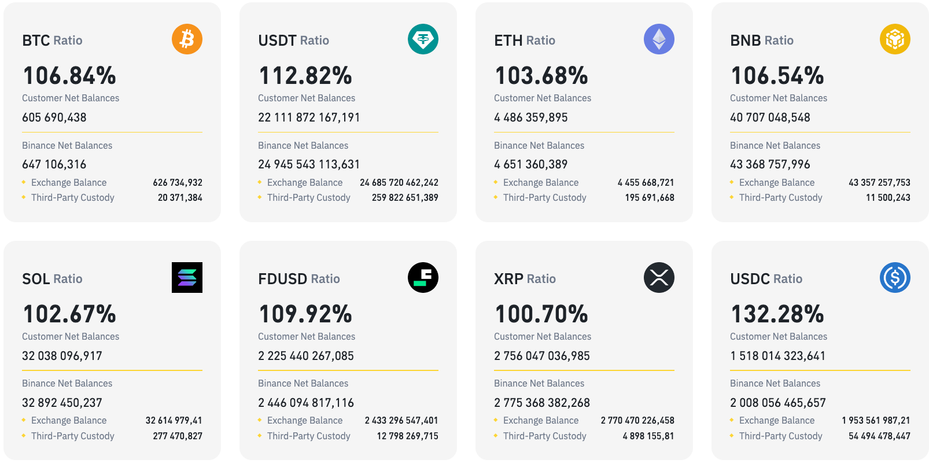
Task: Click the SOL Solana logo icon
Action: [186, 277]
